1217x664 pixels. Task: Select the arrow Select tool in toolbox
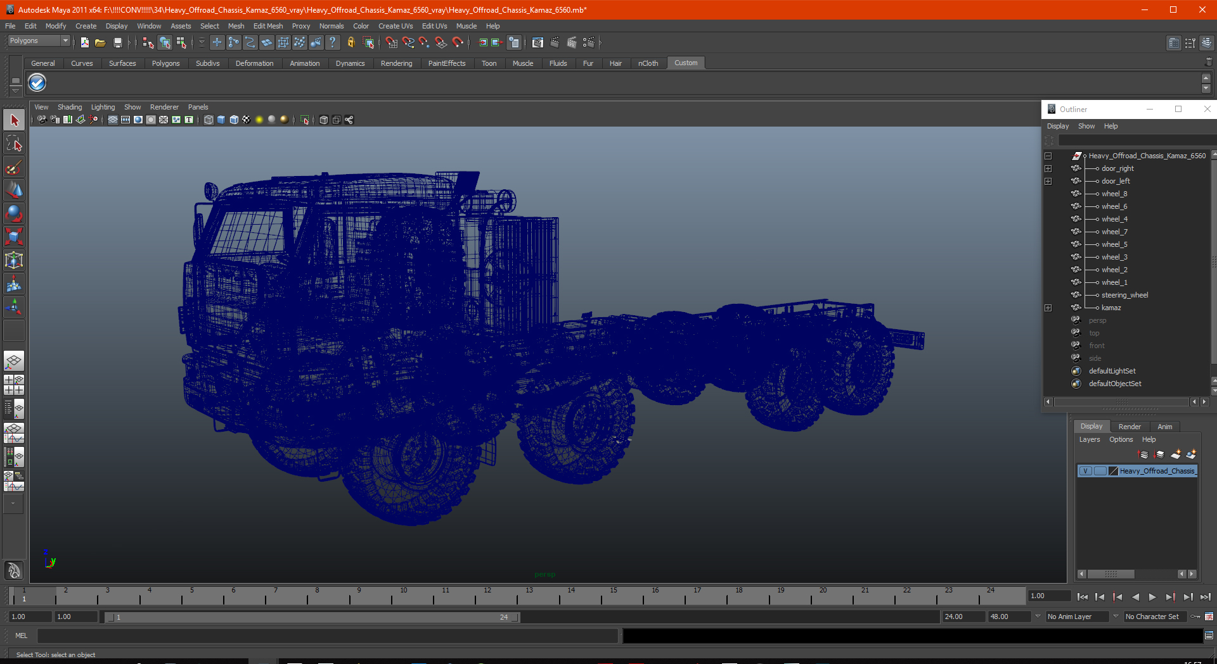(14, 120)
